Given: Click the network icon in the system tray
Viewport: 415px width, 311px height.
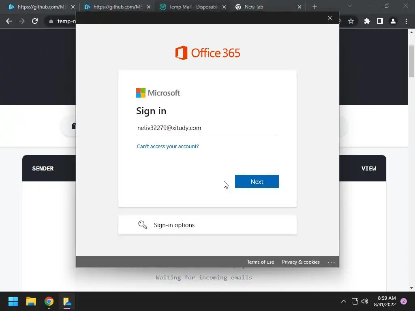Looking at the screenshot, I should pyautogui.click(x=355, y=301).
